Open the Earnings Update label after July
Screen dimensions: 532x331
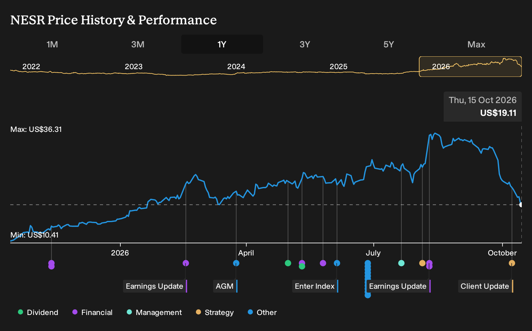[399, 286]
